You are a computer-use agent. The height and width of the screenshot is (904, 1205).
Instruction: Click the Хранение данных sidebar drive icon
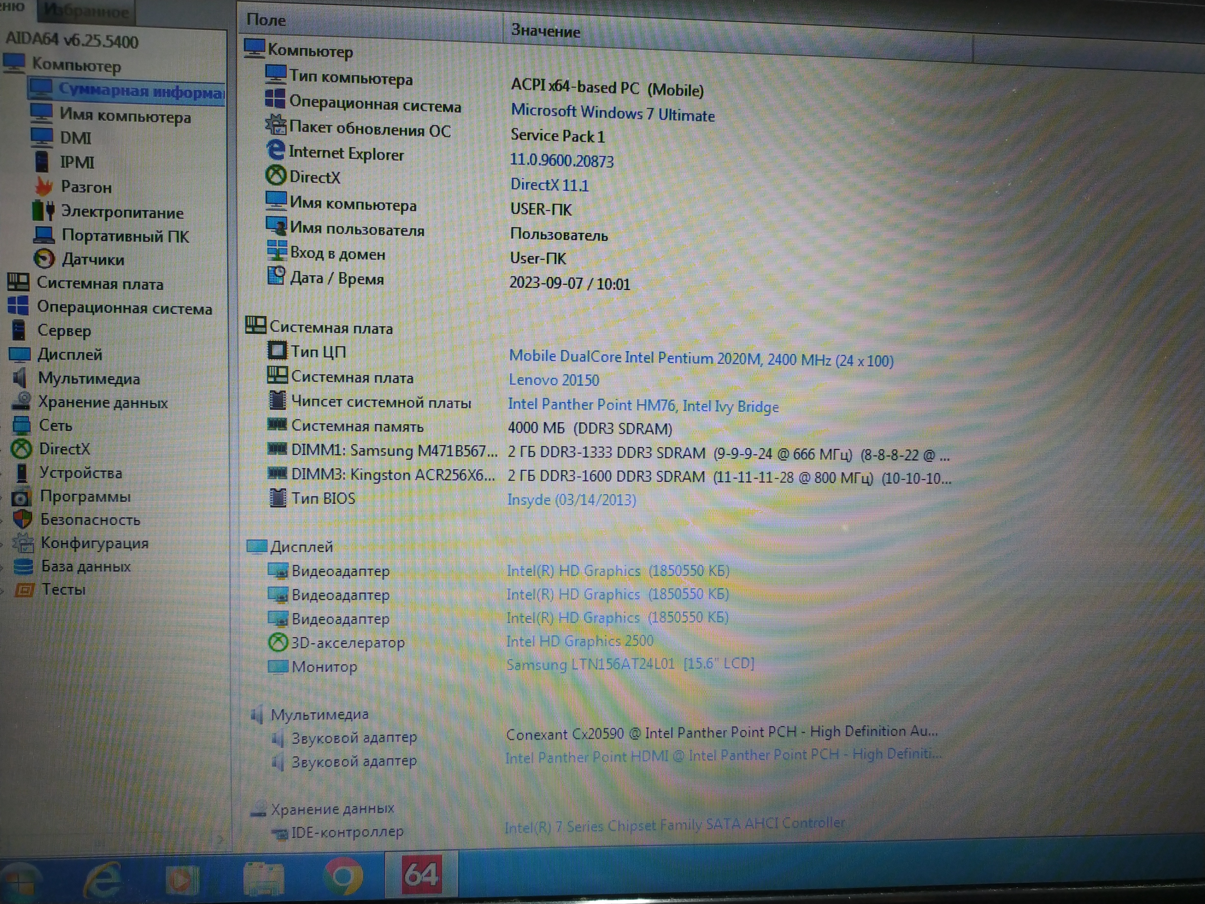tap(21, 401)
